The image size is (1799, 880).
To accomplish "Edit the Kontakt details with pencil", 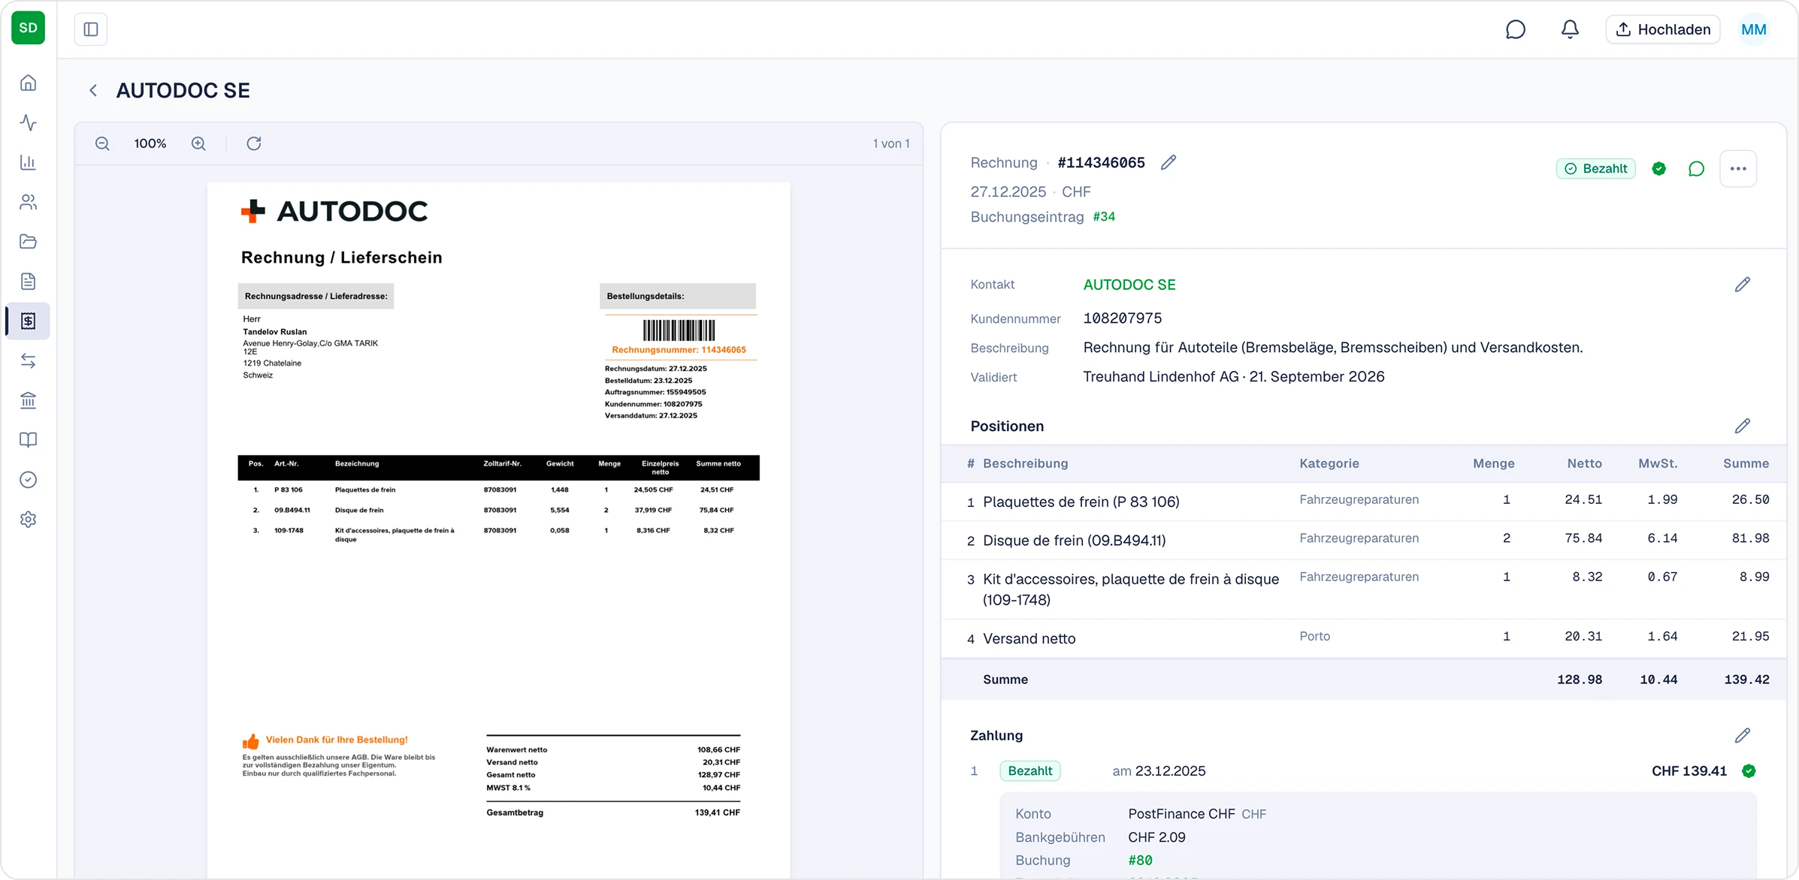I will point(1743,285).
